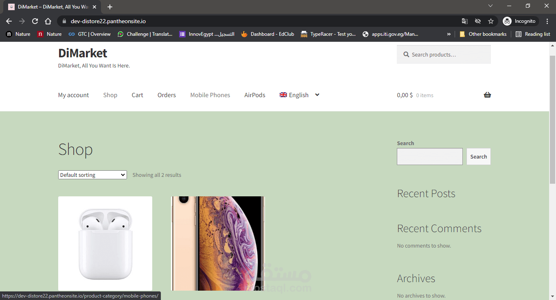
Task: Open the Google Translate icon in address bar
Action: click(x=465, y=21)
